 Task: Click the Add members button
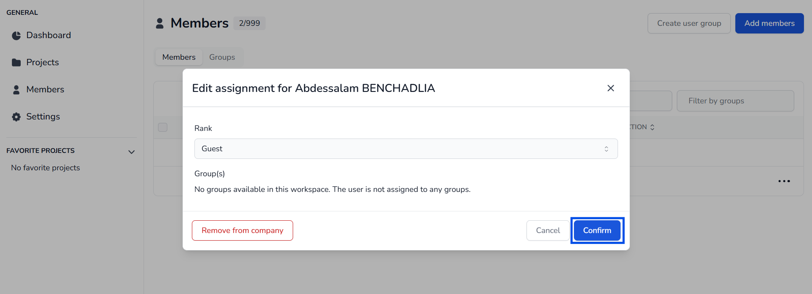point(769,23)
